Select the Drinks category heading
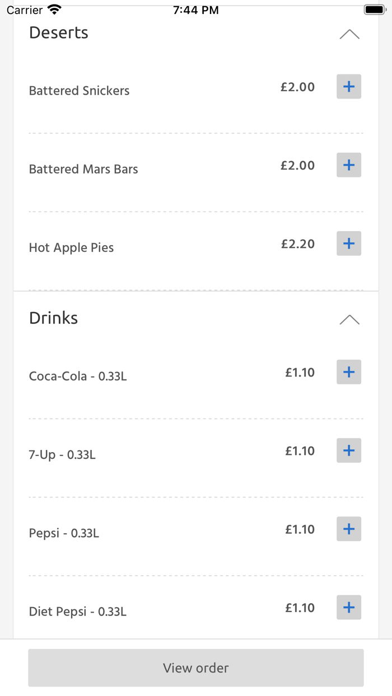Image resolution: width=392 pixels, height=696 pixels. [53, 318]
